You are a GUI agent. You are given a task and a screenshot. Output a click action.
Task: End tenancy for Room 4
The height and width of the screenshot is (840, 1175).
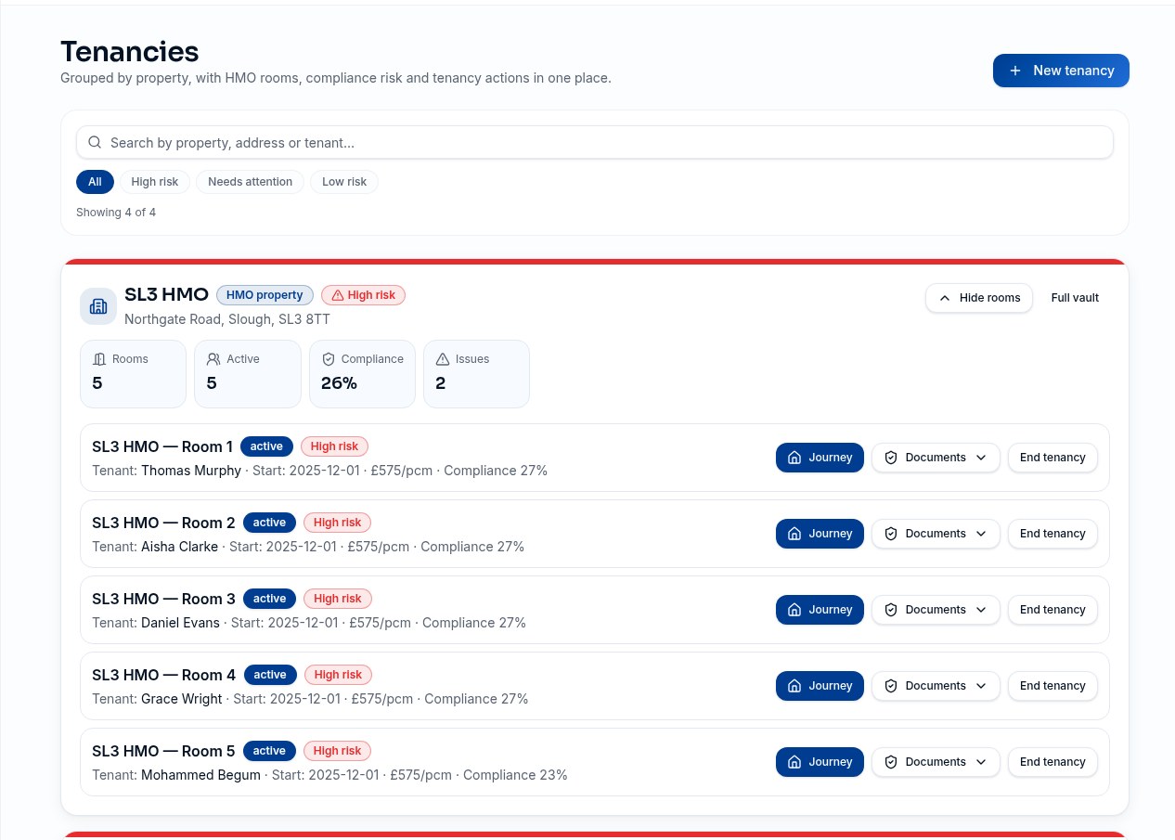tap(1052, 686)
